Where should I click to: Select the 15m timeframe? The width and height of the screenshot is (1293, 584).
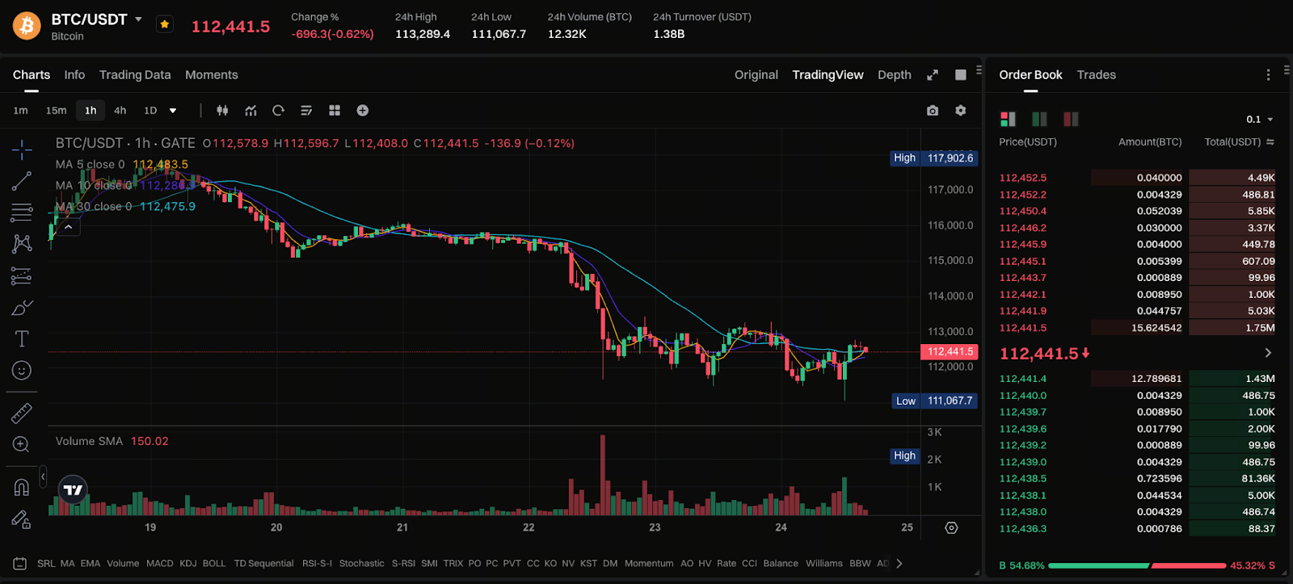pyautogui.click(x=57, y=111)
